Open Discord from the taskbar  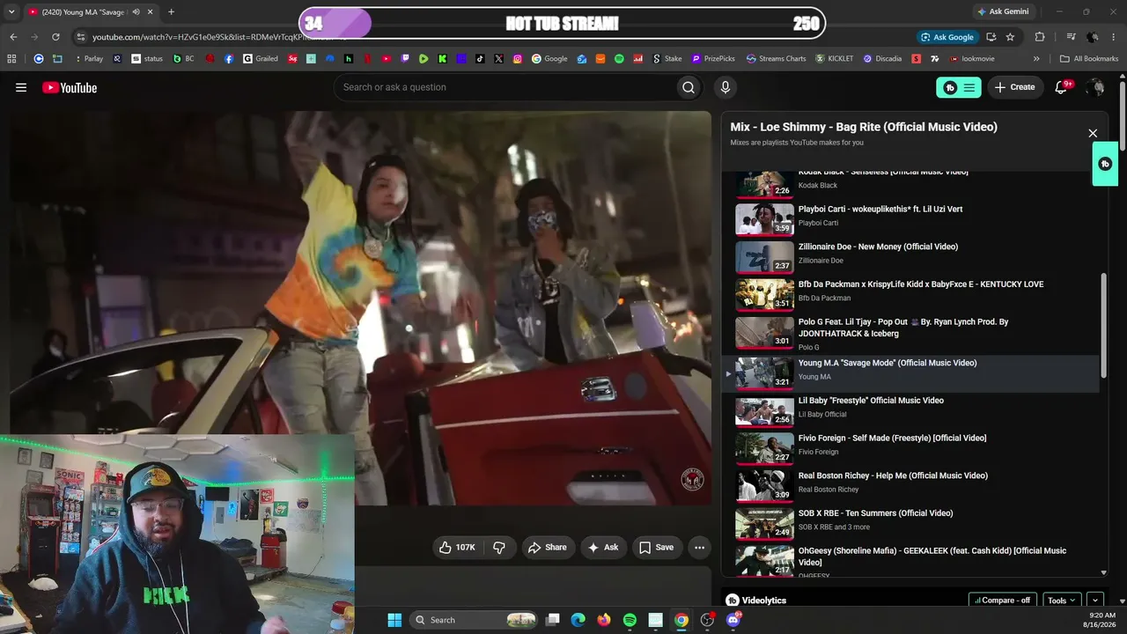(733, 620)
